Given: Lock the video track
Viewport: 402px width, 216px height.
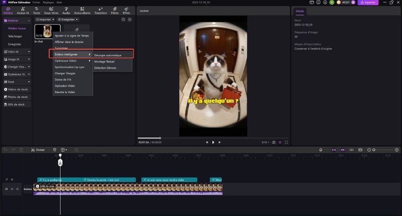Looking at the screenshot, I should (7, 189).
